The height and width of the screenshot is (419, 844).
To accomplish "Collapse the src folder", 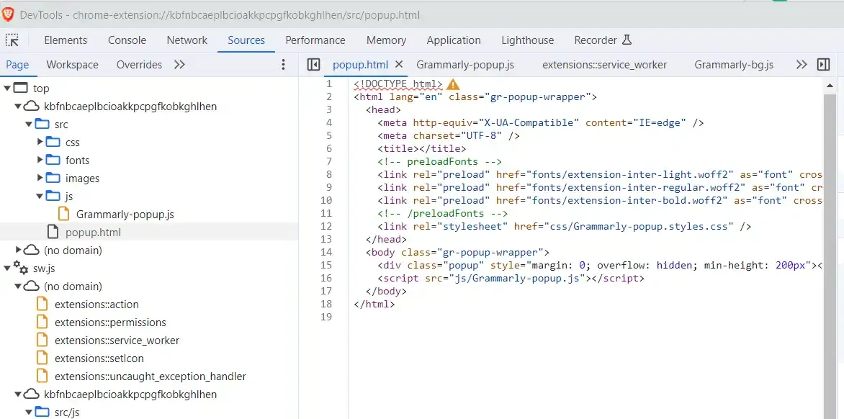I will (x=30, y=125).
